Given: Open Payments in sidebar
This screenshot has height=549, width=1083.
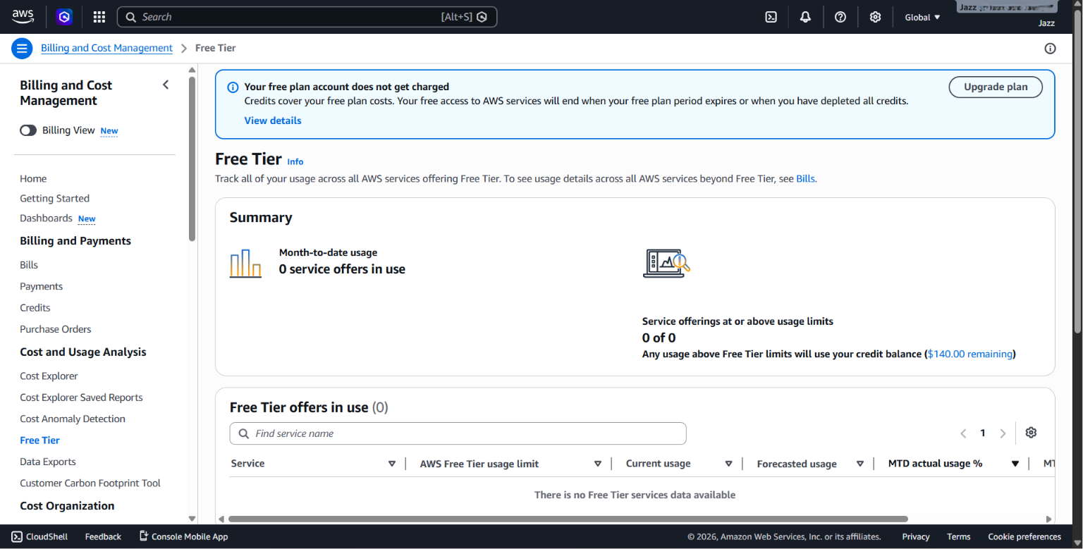Looking at the screenshot, I should tap(41, 286).
